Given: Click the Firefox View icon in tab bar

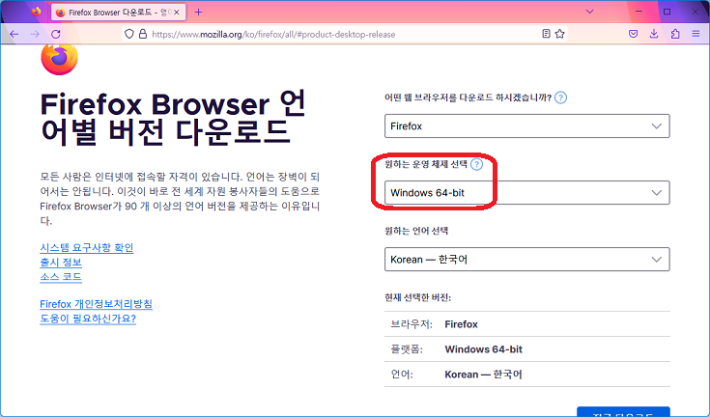Looking at the screenshot, I should click(37, 12).
